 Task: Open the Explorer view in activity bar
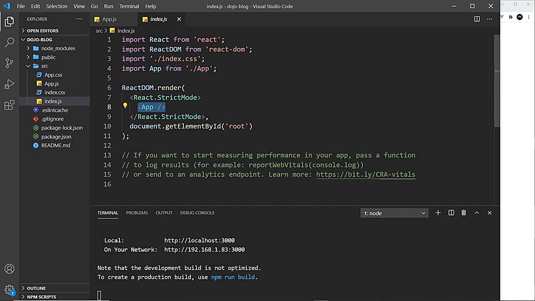[x=9, y=22]
